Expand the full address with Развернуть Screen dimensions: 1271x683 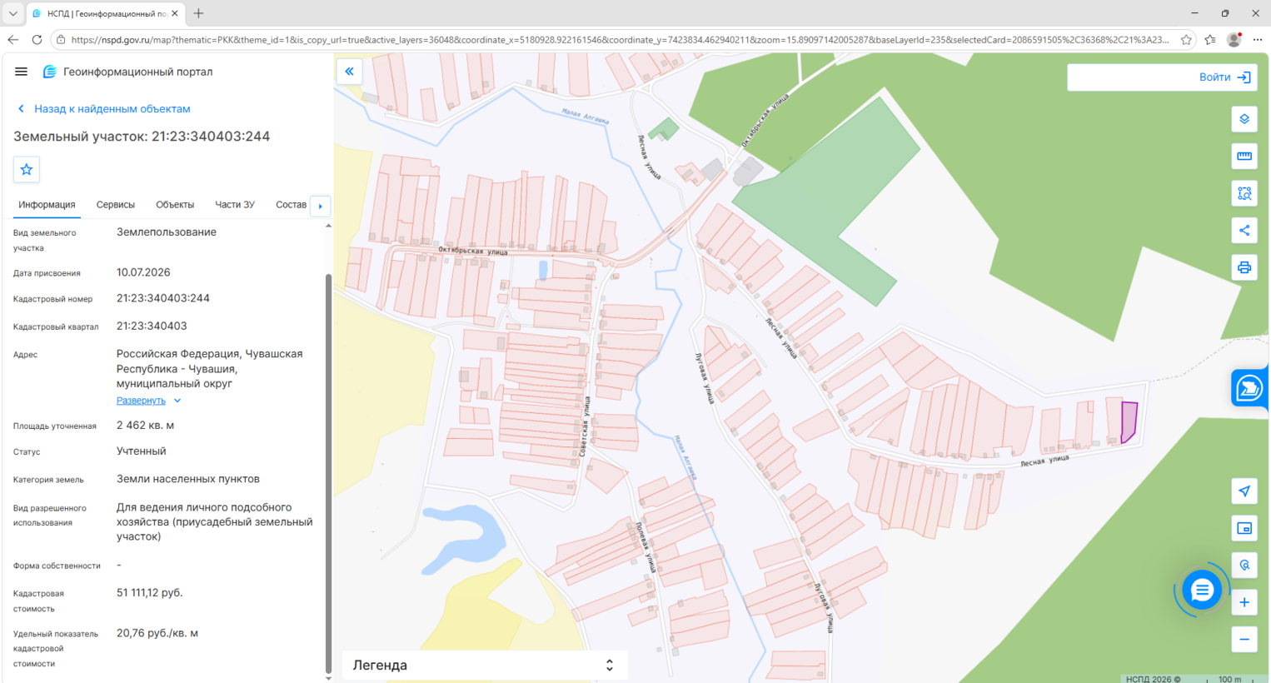[148, 401]
